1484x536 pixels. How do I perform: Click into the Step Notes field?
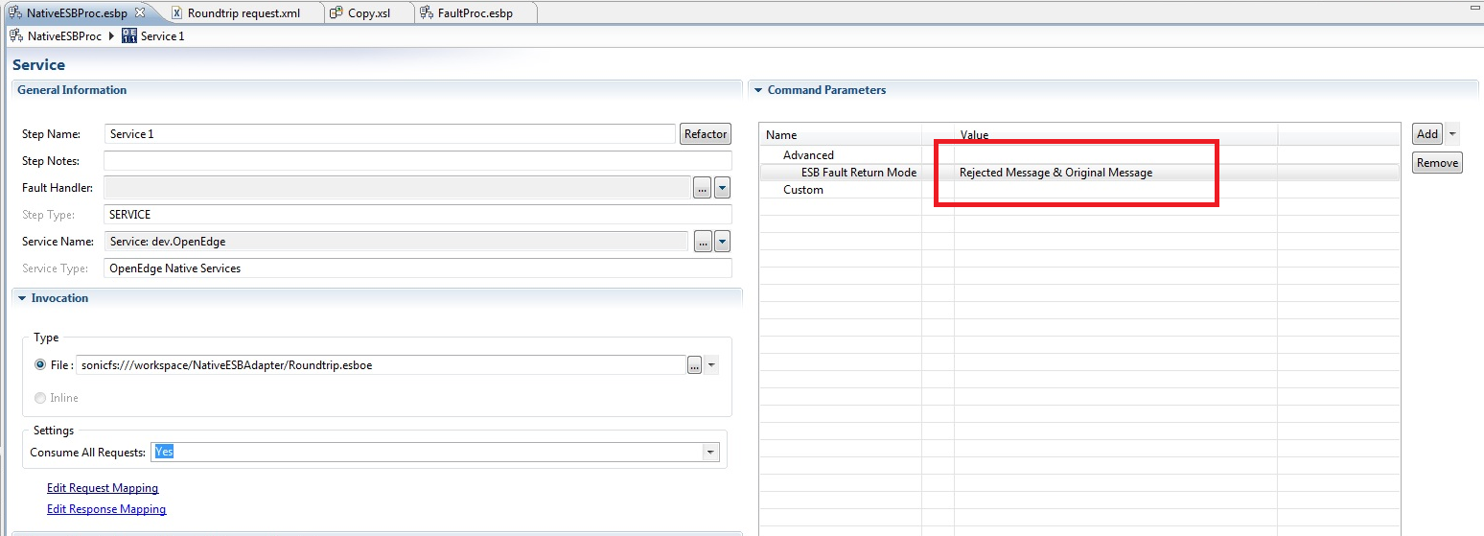pyautogui.click(x=417, y=161)
